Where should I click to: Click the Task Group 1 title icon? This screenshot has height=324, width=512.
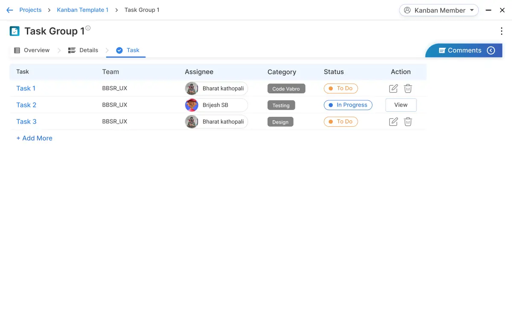[14, 31]
